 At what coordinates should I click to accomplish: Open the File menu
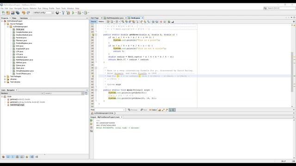2,8
